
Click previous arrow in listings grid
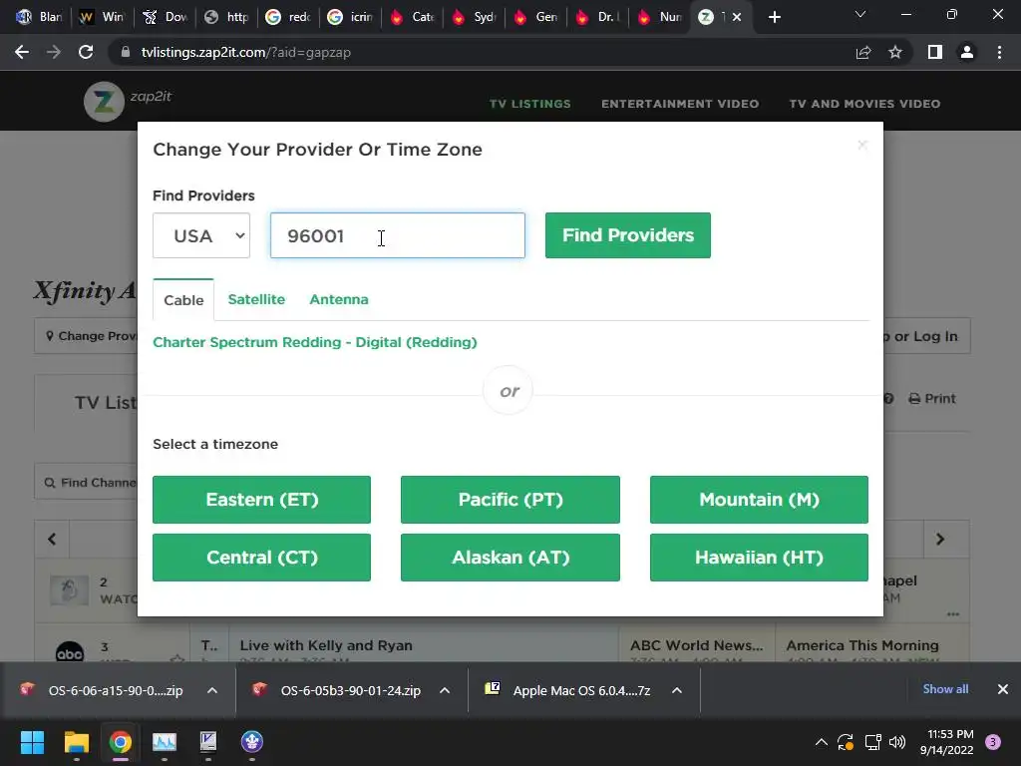(x=52, y=540)
